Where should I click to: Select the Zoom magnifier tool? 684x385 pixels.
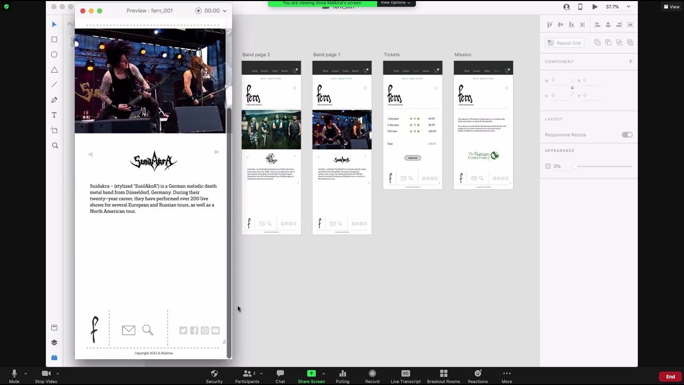pyautogui.click(x=54, y=145)
